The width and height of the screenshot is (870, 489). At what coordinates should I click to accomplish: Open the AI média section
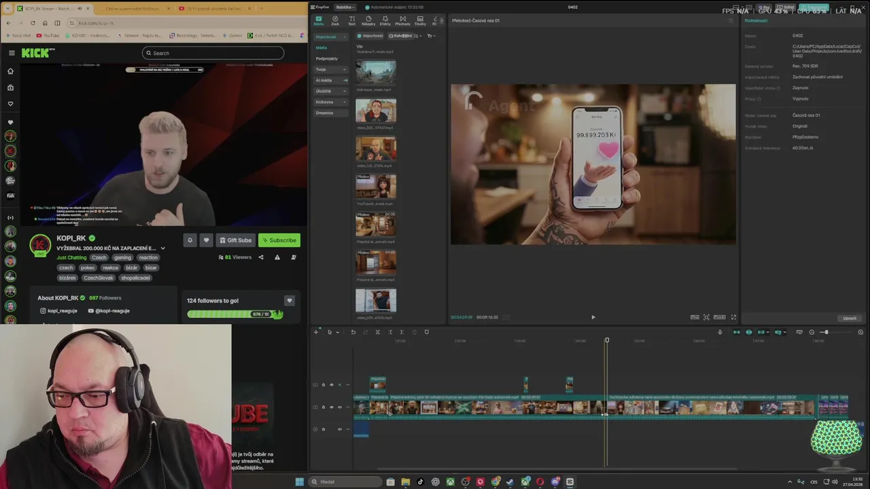(330, 80)
